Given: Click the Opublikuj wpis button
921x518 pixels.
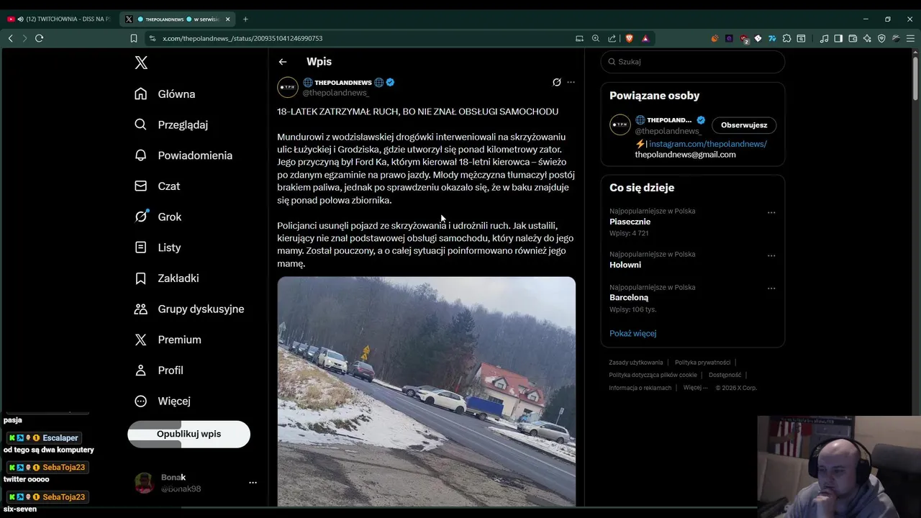Looking at the screenshot, I should [189, 435].
